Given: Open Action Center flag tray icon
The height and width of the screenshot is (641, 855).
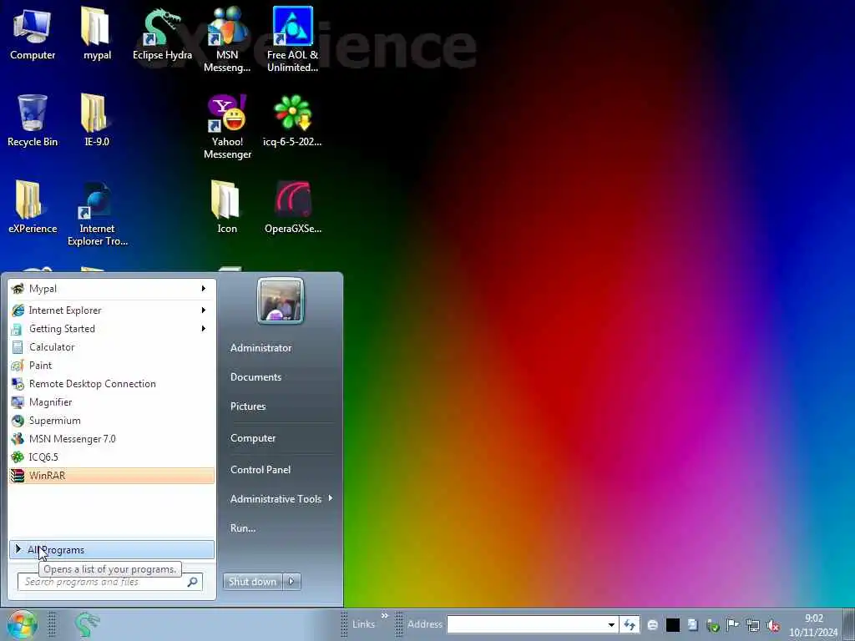Looking at the screenshot, I should [x=732, y=625].
